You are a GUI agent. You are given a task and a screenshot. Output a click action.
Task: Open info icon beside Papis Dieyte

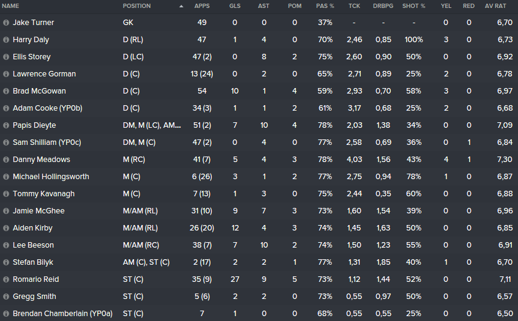[x=6, y=125]
